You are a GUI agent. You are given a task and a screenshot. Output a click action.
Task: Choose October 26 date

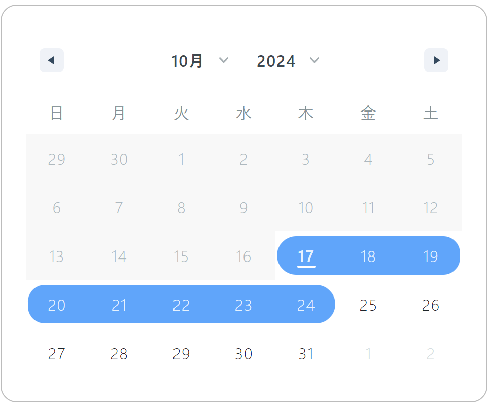(x=430, y=305)
